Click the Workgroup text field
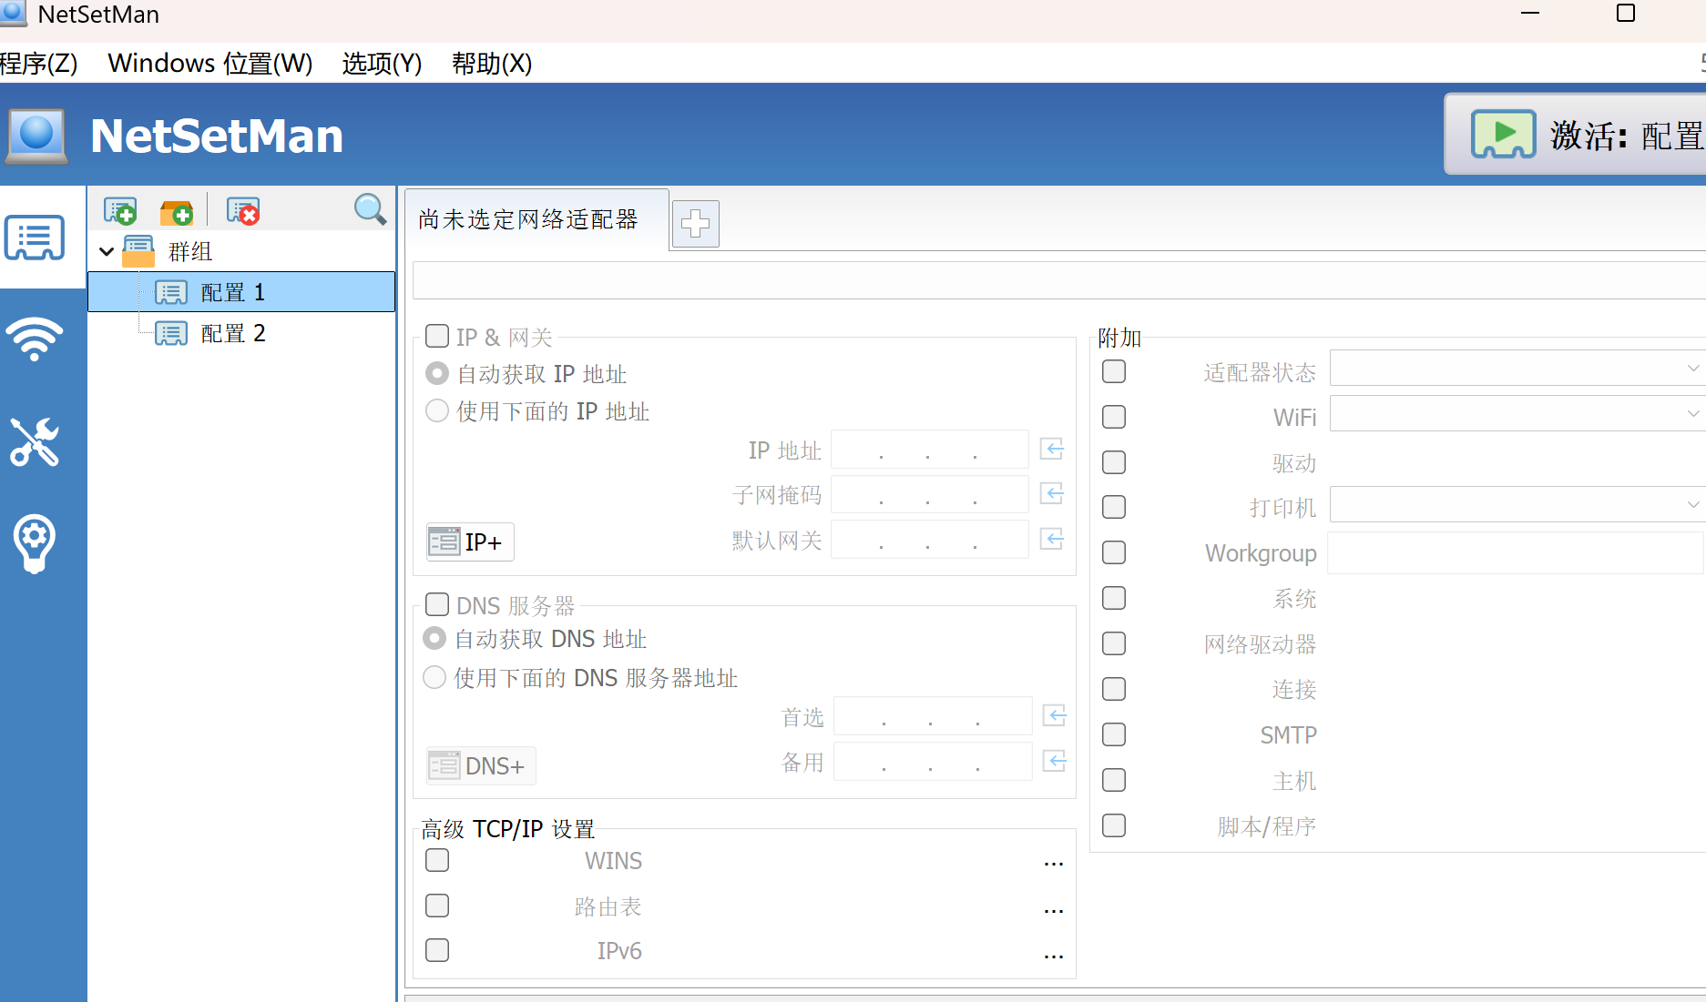This screenshot has width=1706, height=1002. [1516, 553]
